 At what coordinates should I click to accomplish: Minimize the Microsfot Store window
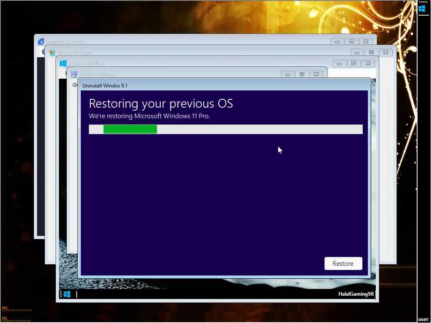[357, 53]
